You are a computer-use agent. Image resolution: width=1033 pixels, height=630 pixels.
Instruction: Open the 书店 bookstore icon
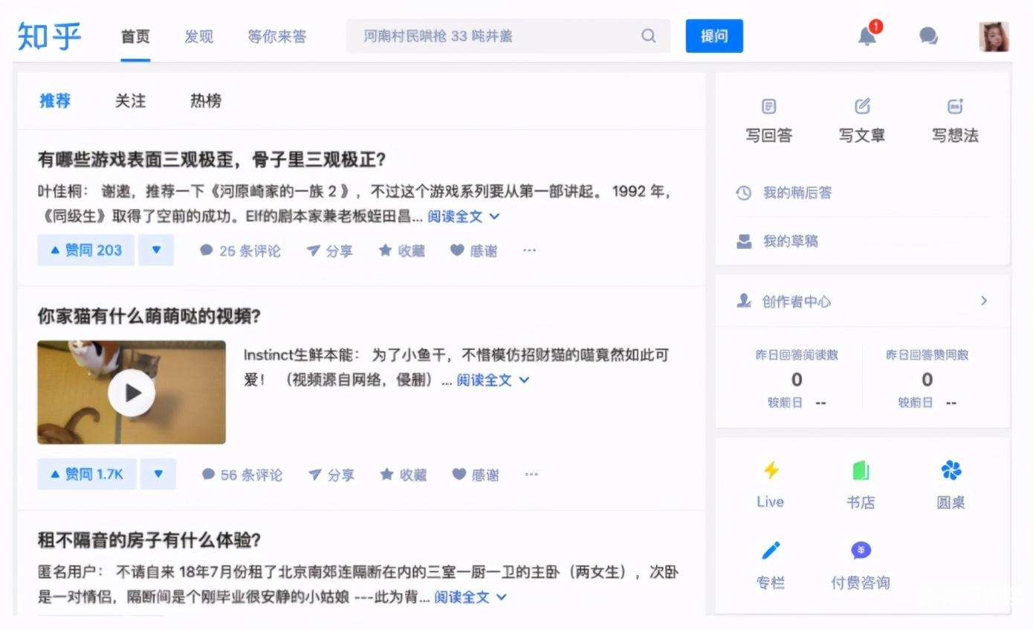[x=861, y=470]
